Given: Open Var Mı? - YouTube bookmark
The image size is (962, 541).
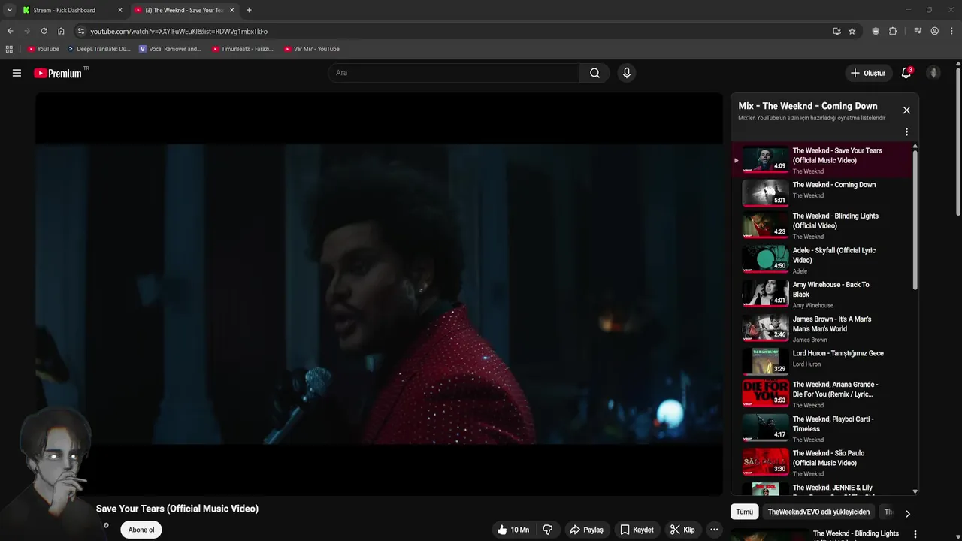Looking at the screenshot, I should coord(312,49).
